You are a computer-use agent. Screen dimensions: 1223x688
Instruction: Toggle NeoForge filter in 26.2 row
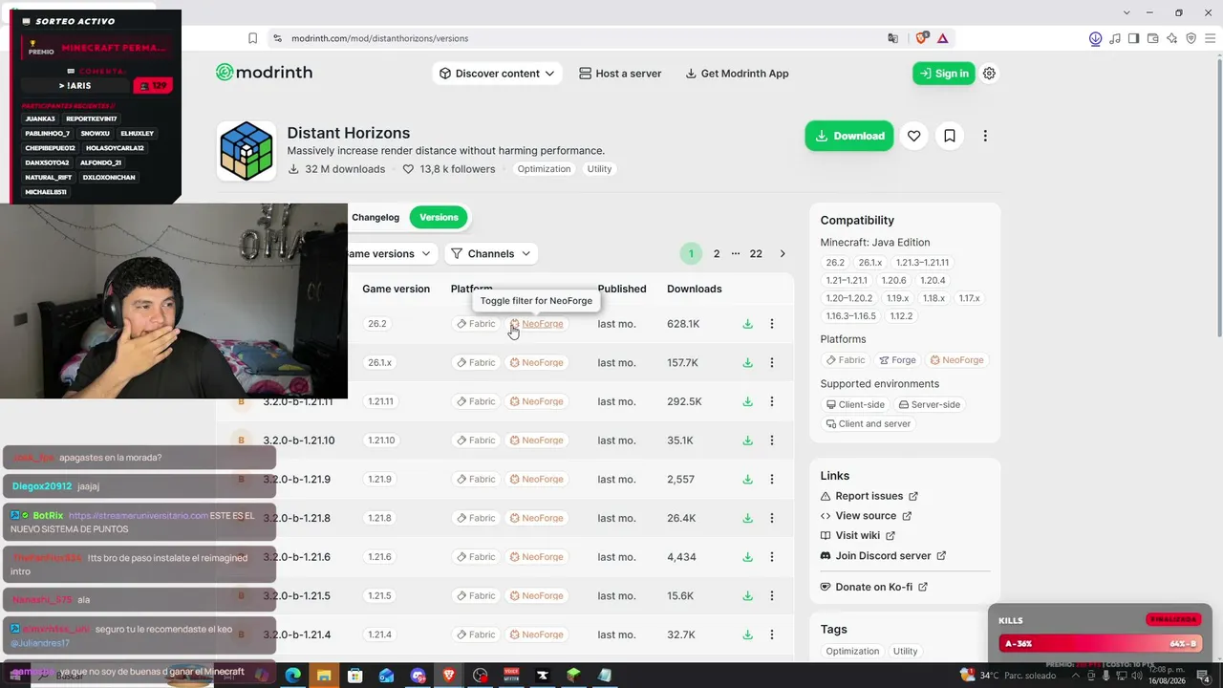pyautogui.click(x=536, y=324)
